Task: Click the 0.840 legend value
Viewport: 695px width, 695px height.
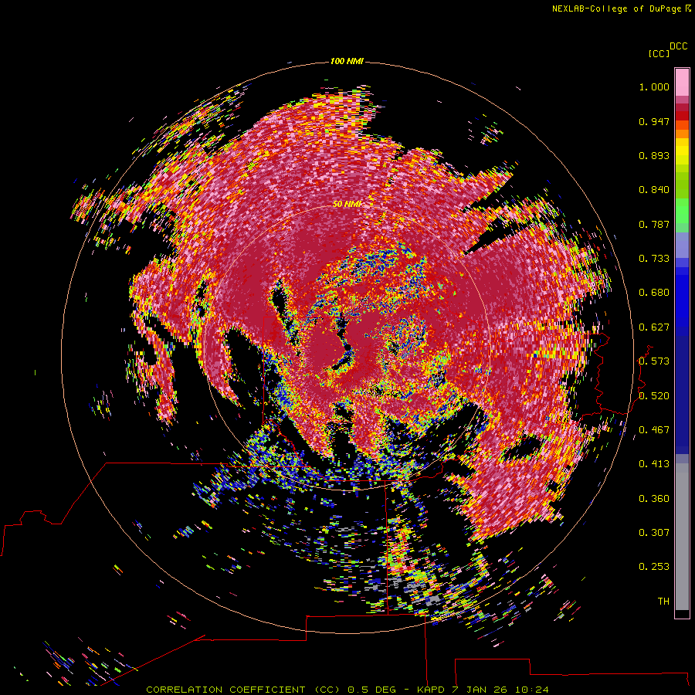Action: [x=654, y=190]
